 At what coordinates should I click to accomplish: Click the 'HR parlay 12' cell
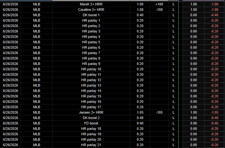tap(91, 80)
